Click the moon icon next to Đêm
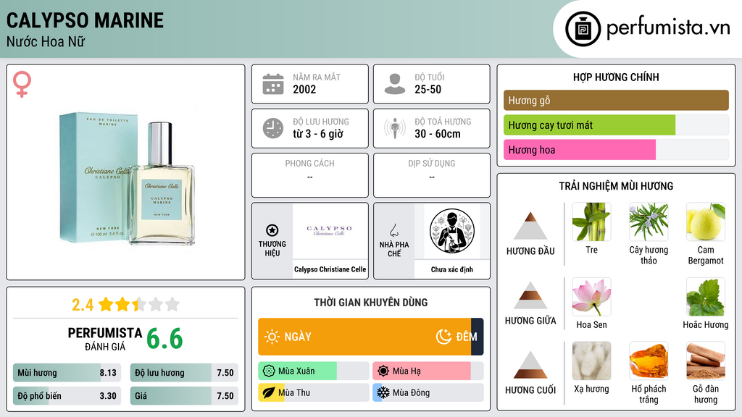This screenshot has height=417, width=742. (443, 337)
